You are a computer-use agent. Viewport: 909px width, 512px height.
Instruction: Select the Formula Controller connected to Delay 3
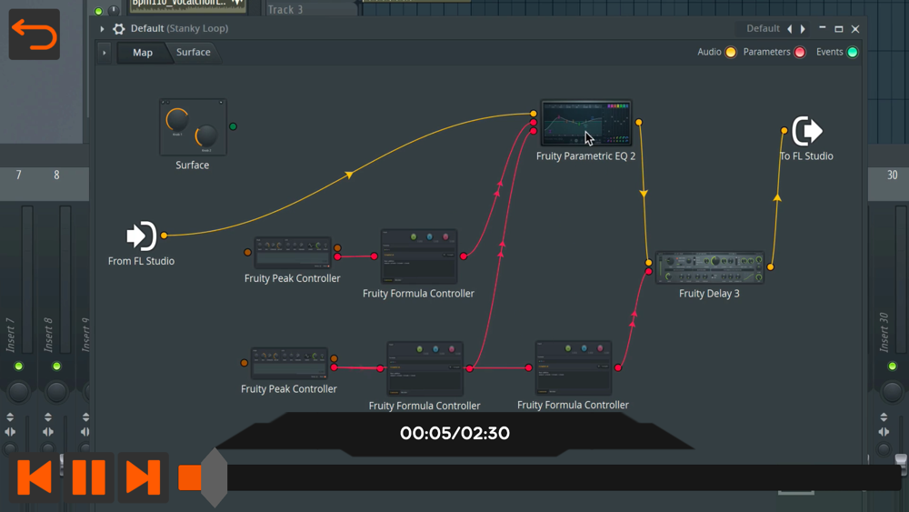coord(574,367)
